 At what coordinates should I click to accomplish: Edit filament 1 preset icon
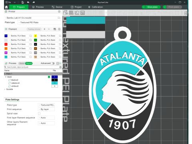(x=31, y=36)
